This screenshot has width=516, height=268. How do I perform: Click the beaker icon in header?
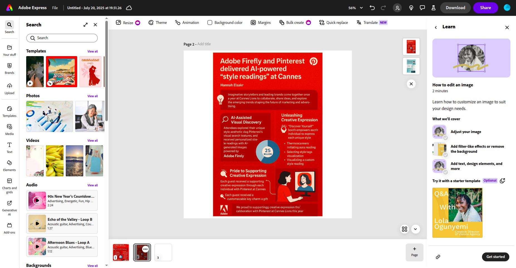click(x=434, y=8)
